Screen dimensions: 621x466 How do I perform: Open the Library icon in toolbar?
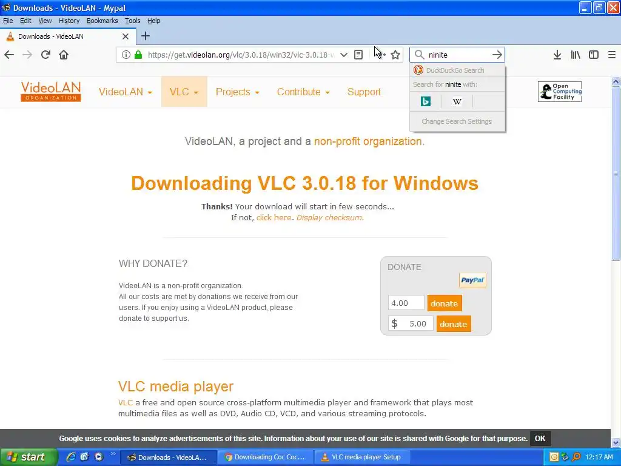pyautogui.click(x=576, y=55)
